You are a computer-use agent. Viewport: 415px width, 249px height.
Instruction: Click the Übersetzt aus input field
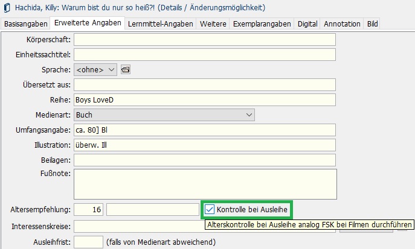(x=204, y=84)
